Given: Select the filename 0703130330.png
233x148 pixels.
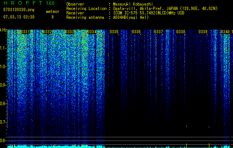Looking at the screenshot, I should (19, 10).
